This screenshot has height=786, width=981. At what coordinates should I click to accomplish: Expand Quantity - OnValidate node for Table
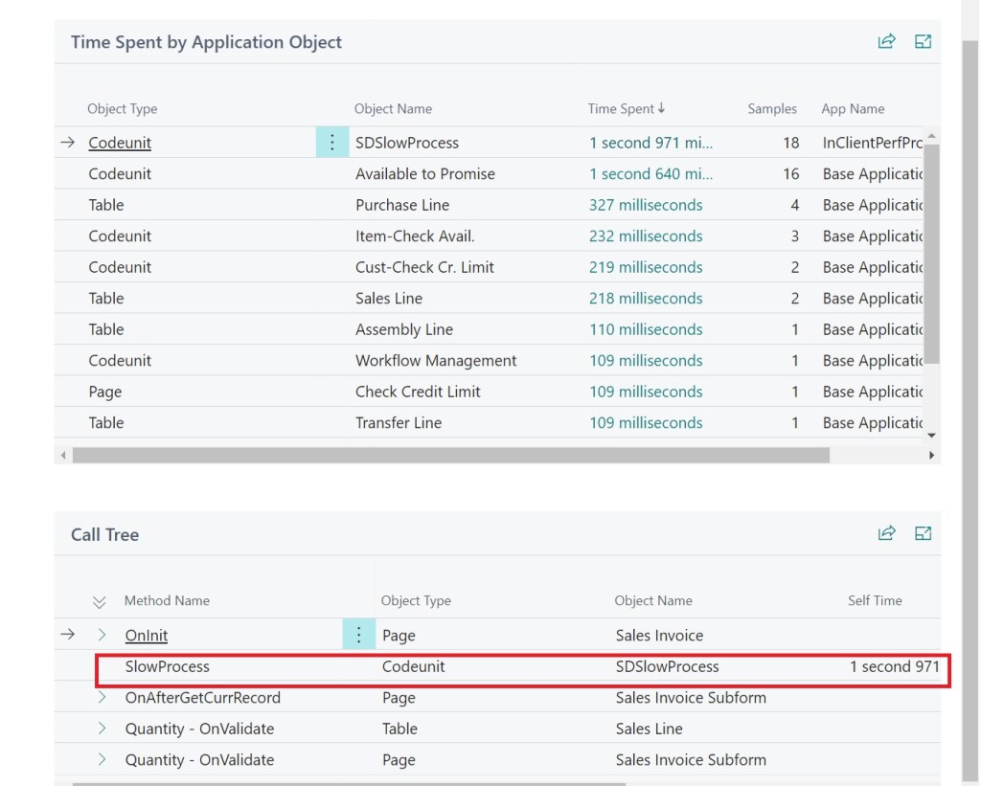[x=103, y=729]
